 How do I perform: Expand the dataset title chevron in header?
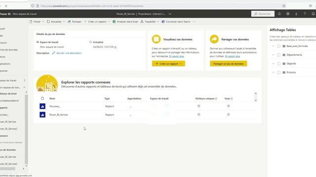(x=170, y=14)
